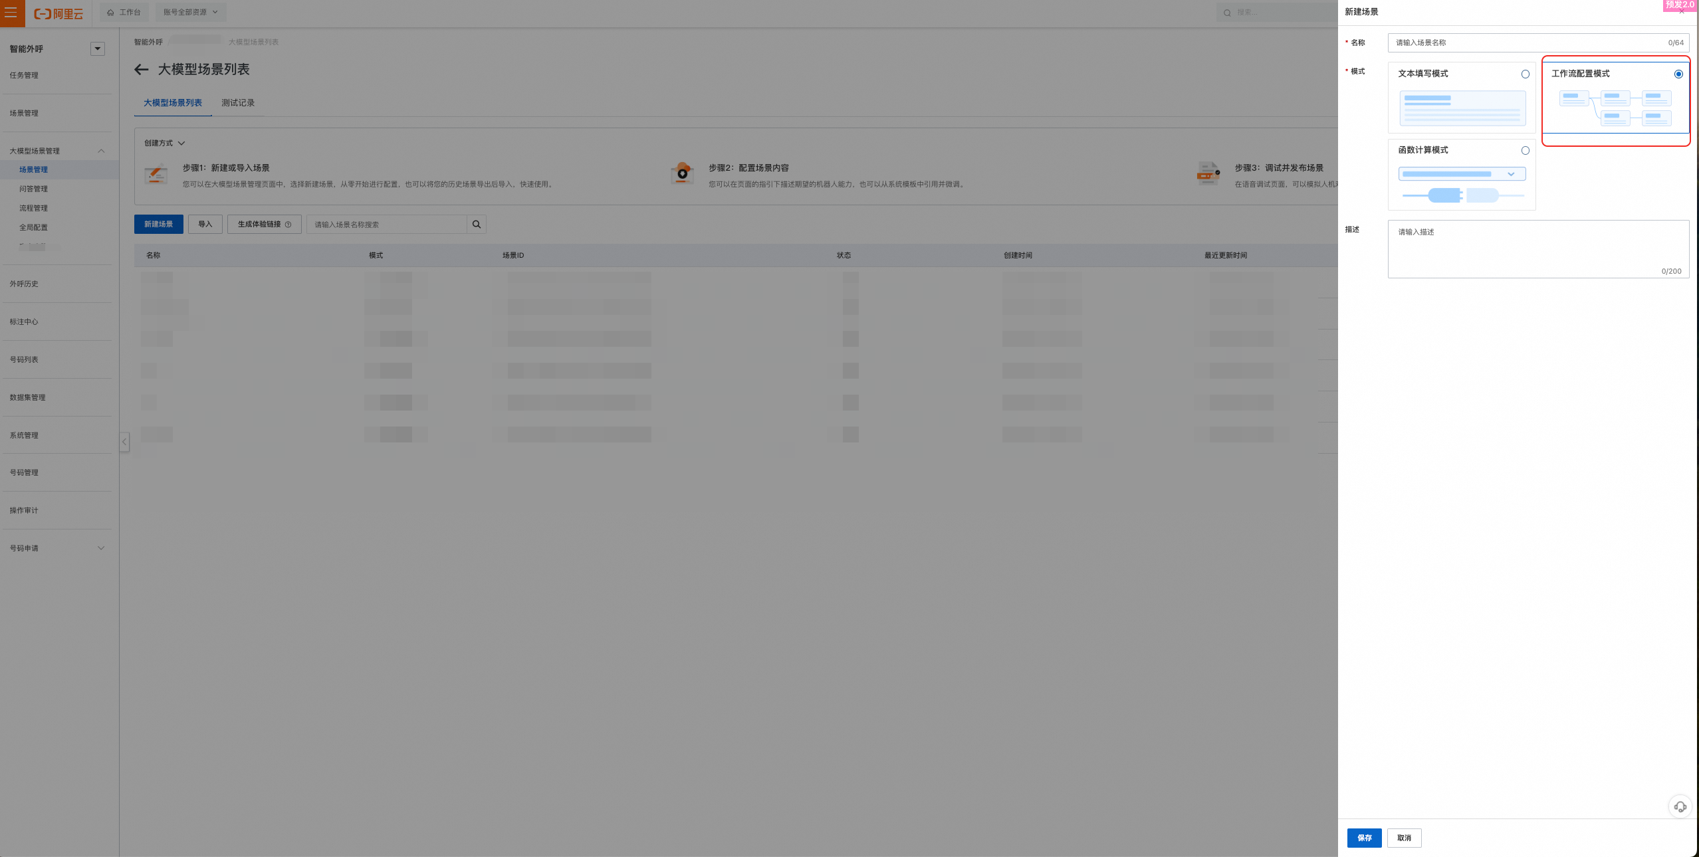Open 号码管理 in sidebar
1699x857 pixels.
tap(24, 472)
